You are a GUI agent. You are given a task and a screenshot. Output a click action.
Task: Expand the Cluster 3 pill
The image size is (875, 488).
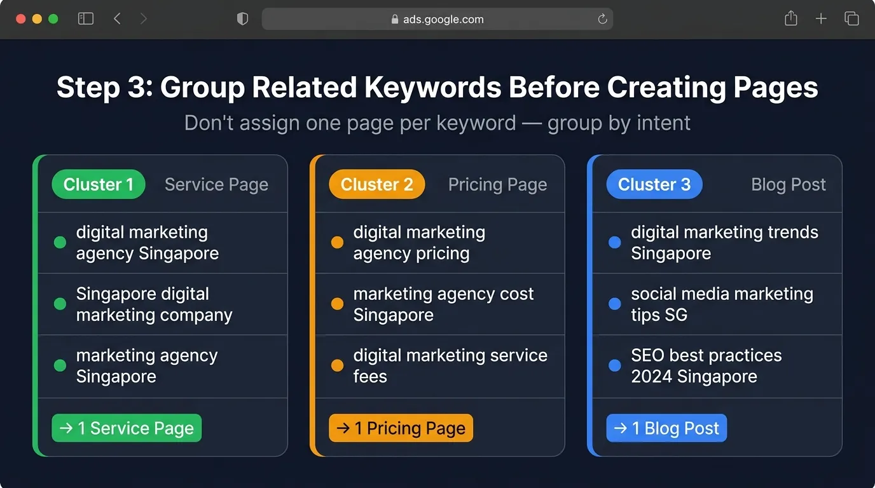click(x=654, y=184)
